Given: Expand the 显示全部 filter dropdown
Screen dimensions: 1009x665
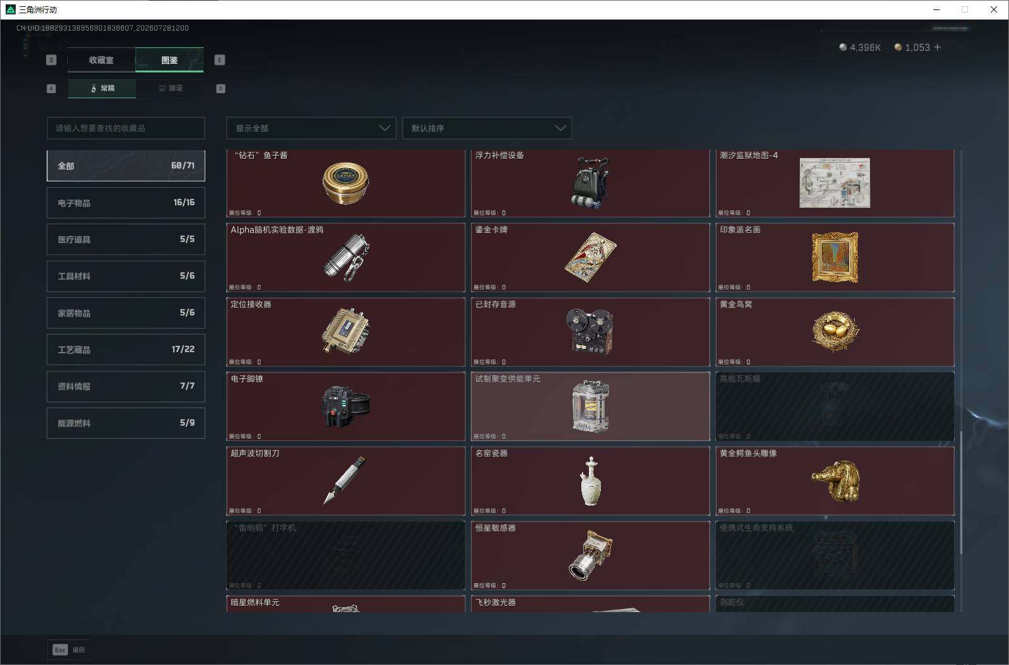Looking at the screenshot, I should coord(311,128).
